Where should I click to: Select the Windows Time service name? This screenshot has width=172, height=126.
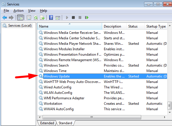click(x=55, y=71)
